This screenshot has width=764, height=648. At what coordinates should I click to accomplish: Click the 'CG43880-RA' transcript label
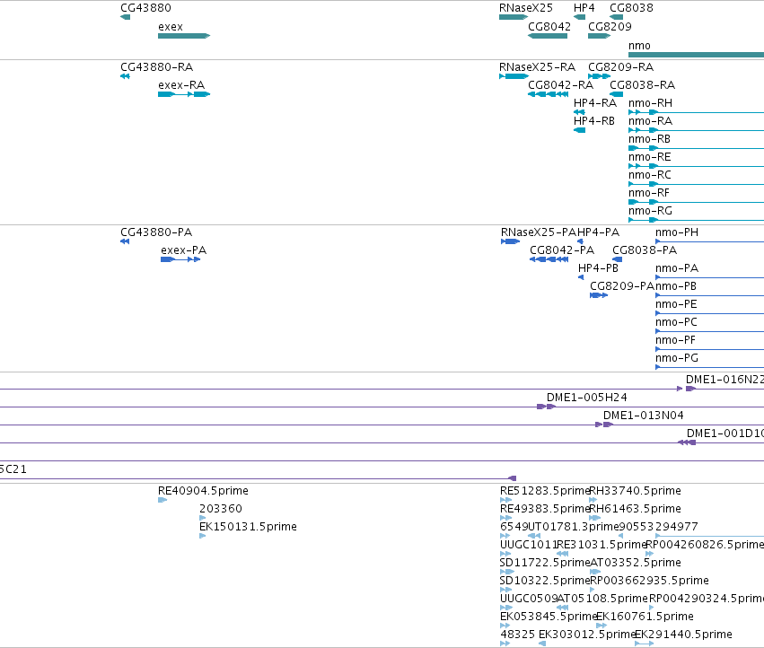click(156, 66)
